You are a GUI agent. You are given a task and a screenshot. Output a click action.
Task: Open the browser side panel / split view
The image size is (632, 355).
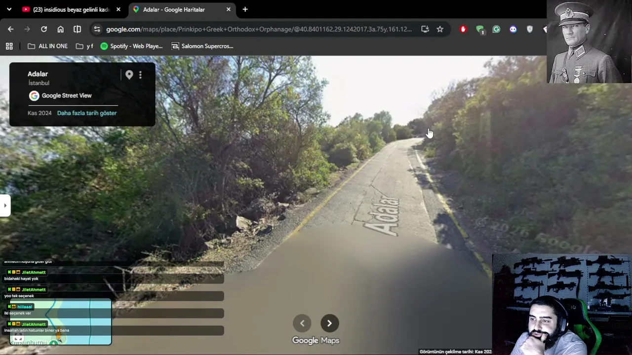click(77, 29)
